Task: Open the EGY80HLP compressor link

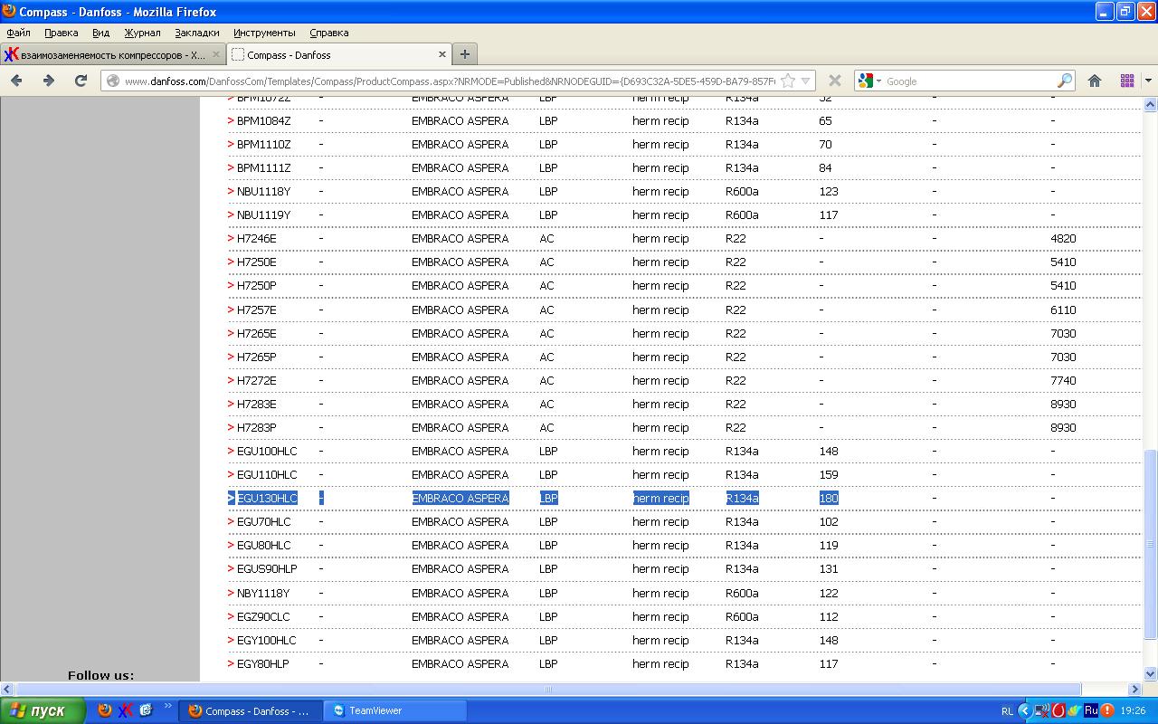Action: 263,663
